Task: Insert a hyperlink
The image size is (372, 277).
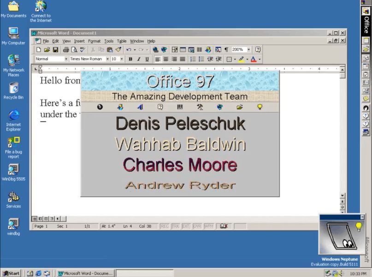Action: [154, 49]
